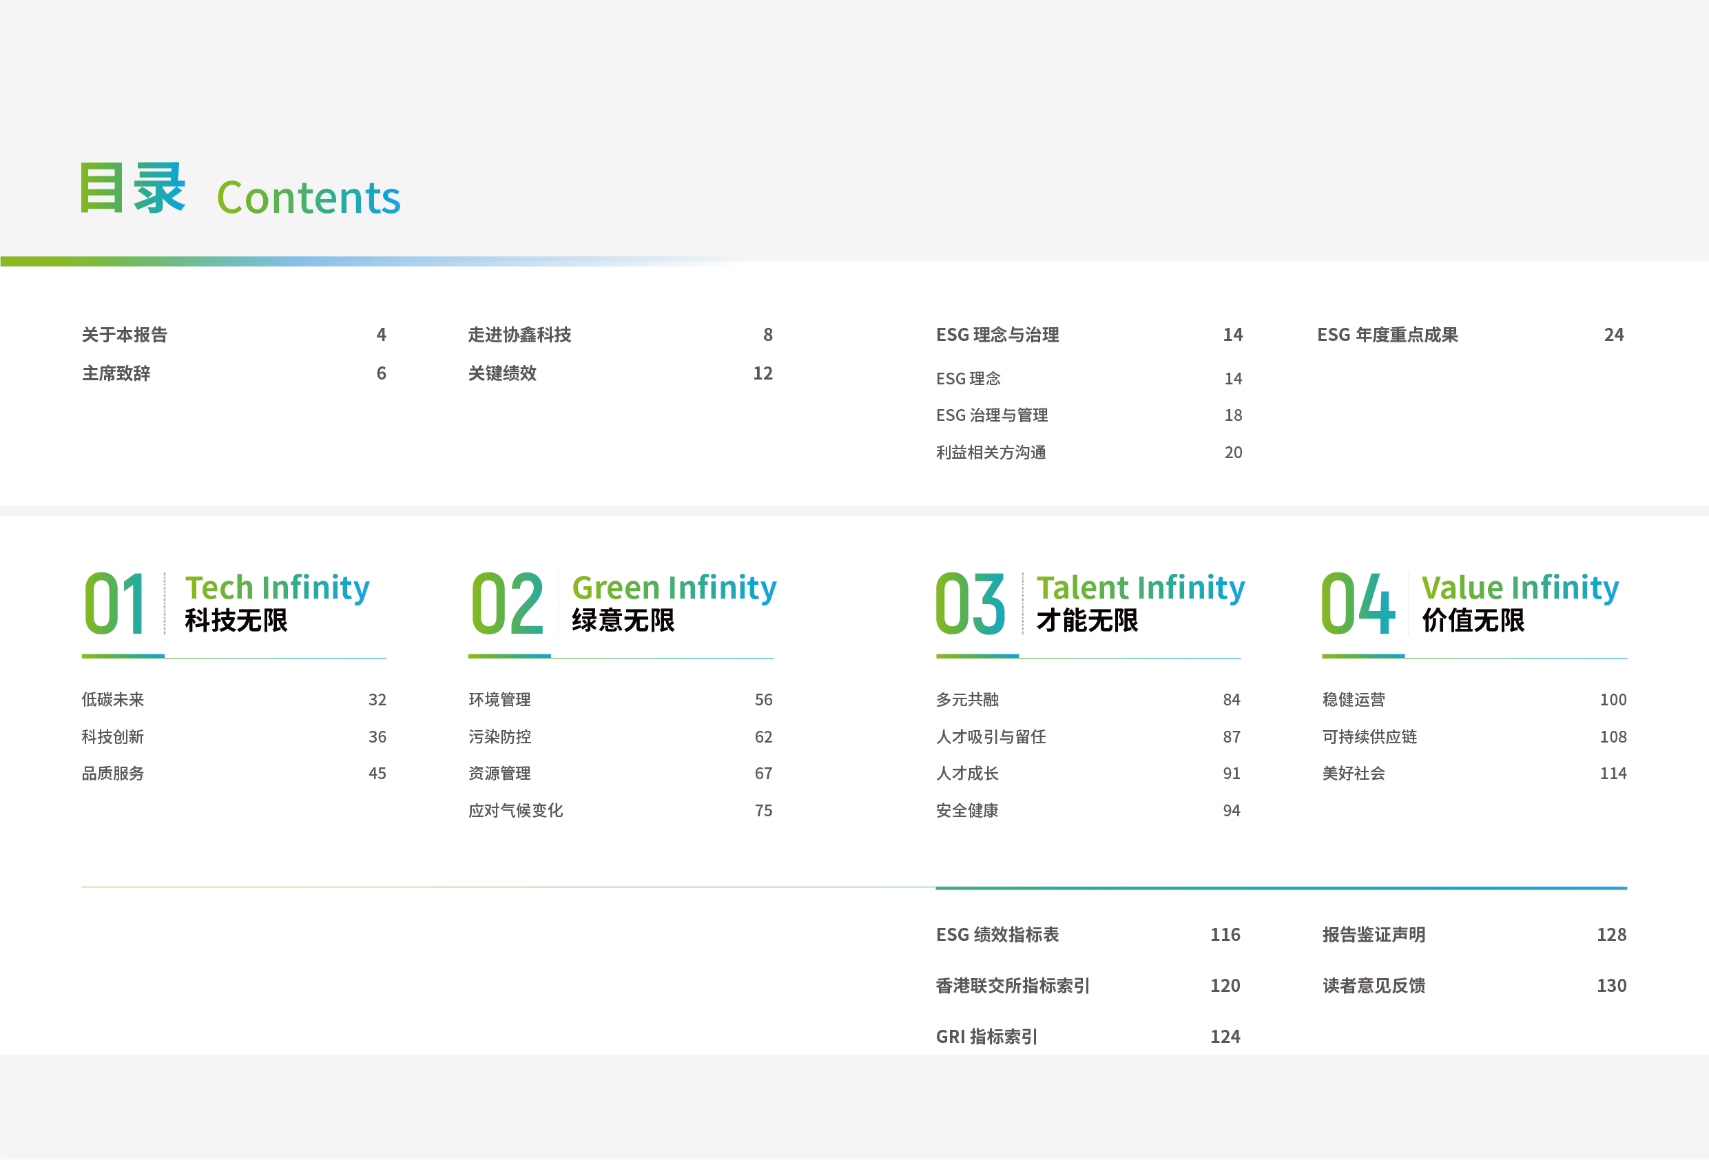Click page number 100
The image size is (1709, 1160).
click(x=1613, y=700)
